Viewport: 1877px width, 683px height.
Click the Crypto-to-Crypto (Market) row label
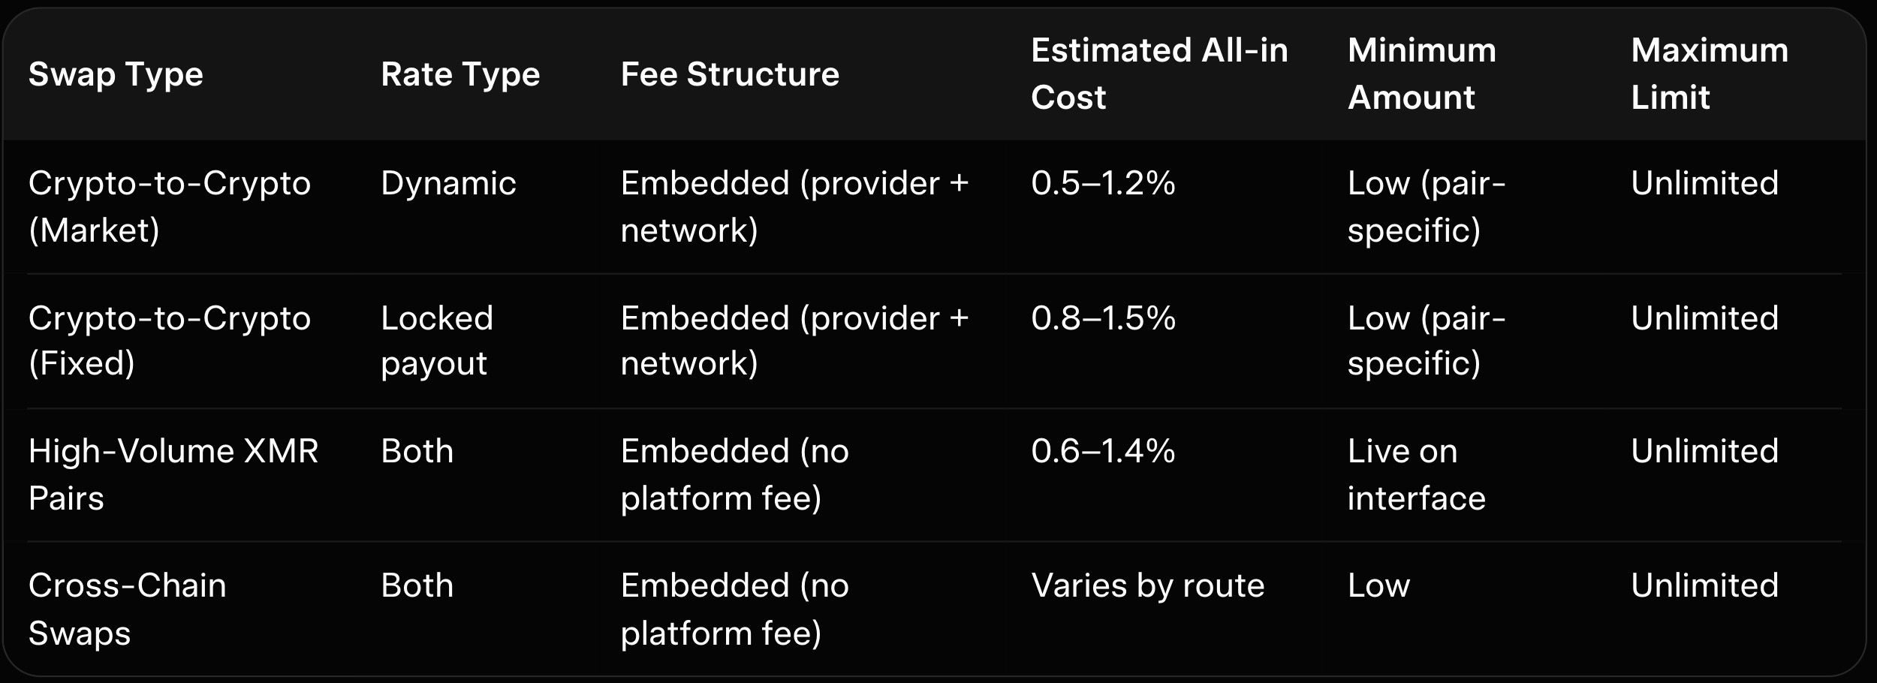[x=169, y=206]
